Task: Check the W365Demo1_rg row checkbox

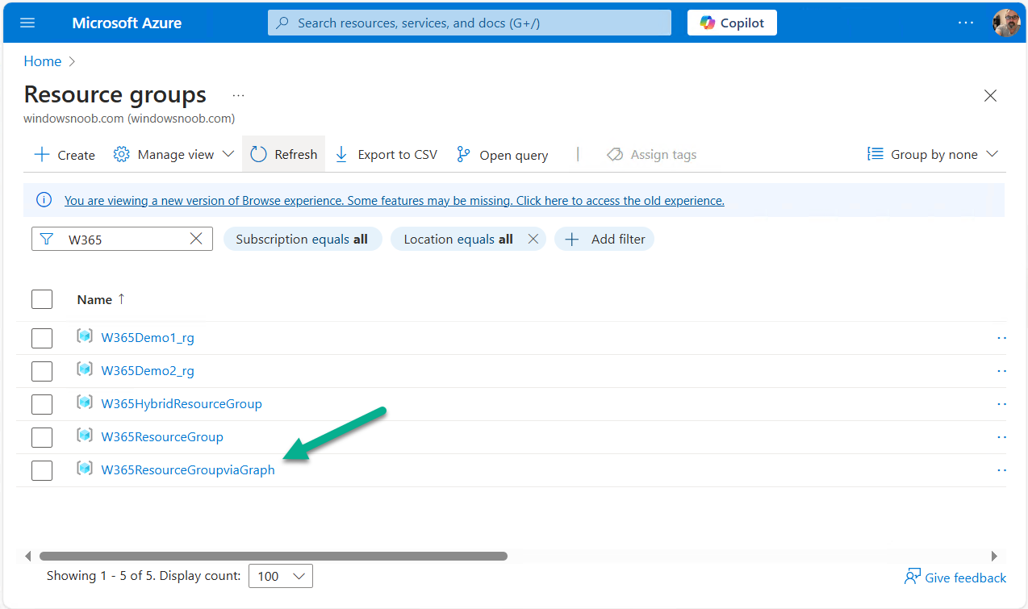Action: pos(42,338)
